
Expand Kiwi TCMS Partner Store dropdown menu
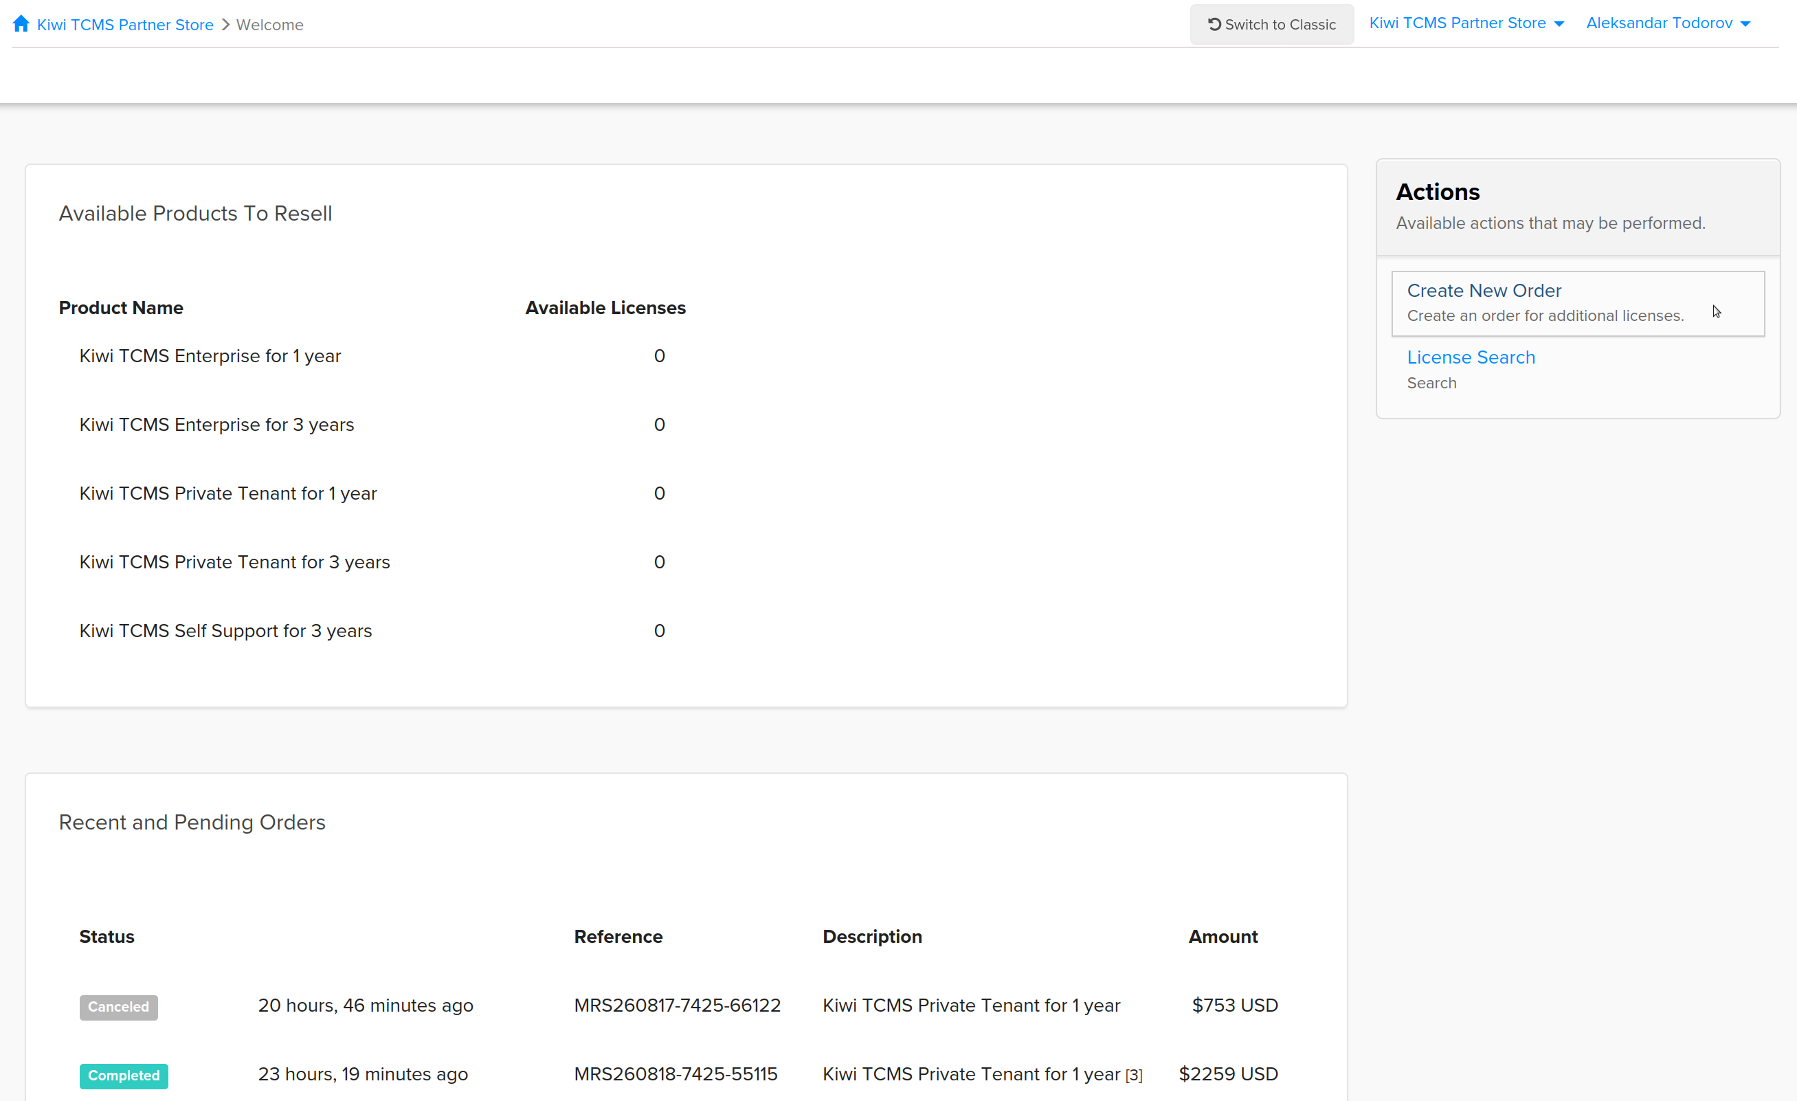(x=1466, y=23)
